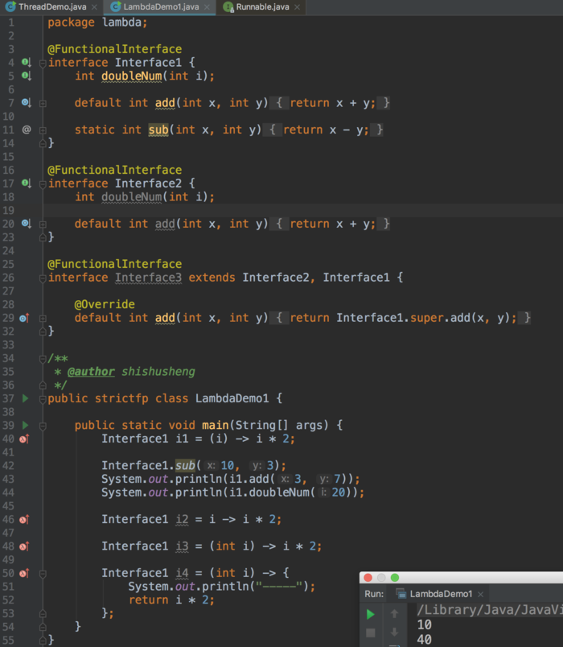
Task: Collapse the Interface3 block at line 26
Action: (x=43, y=278)
